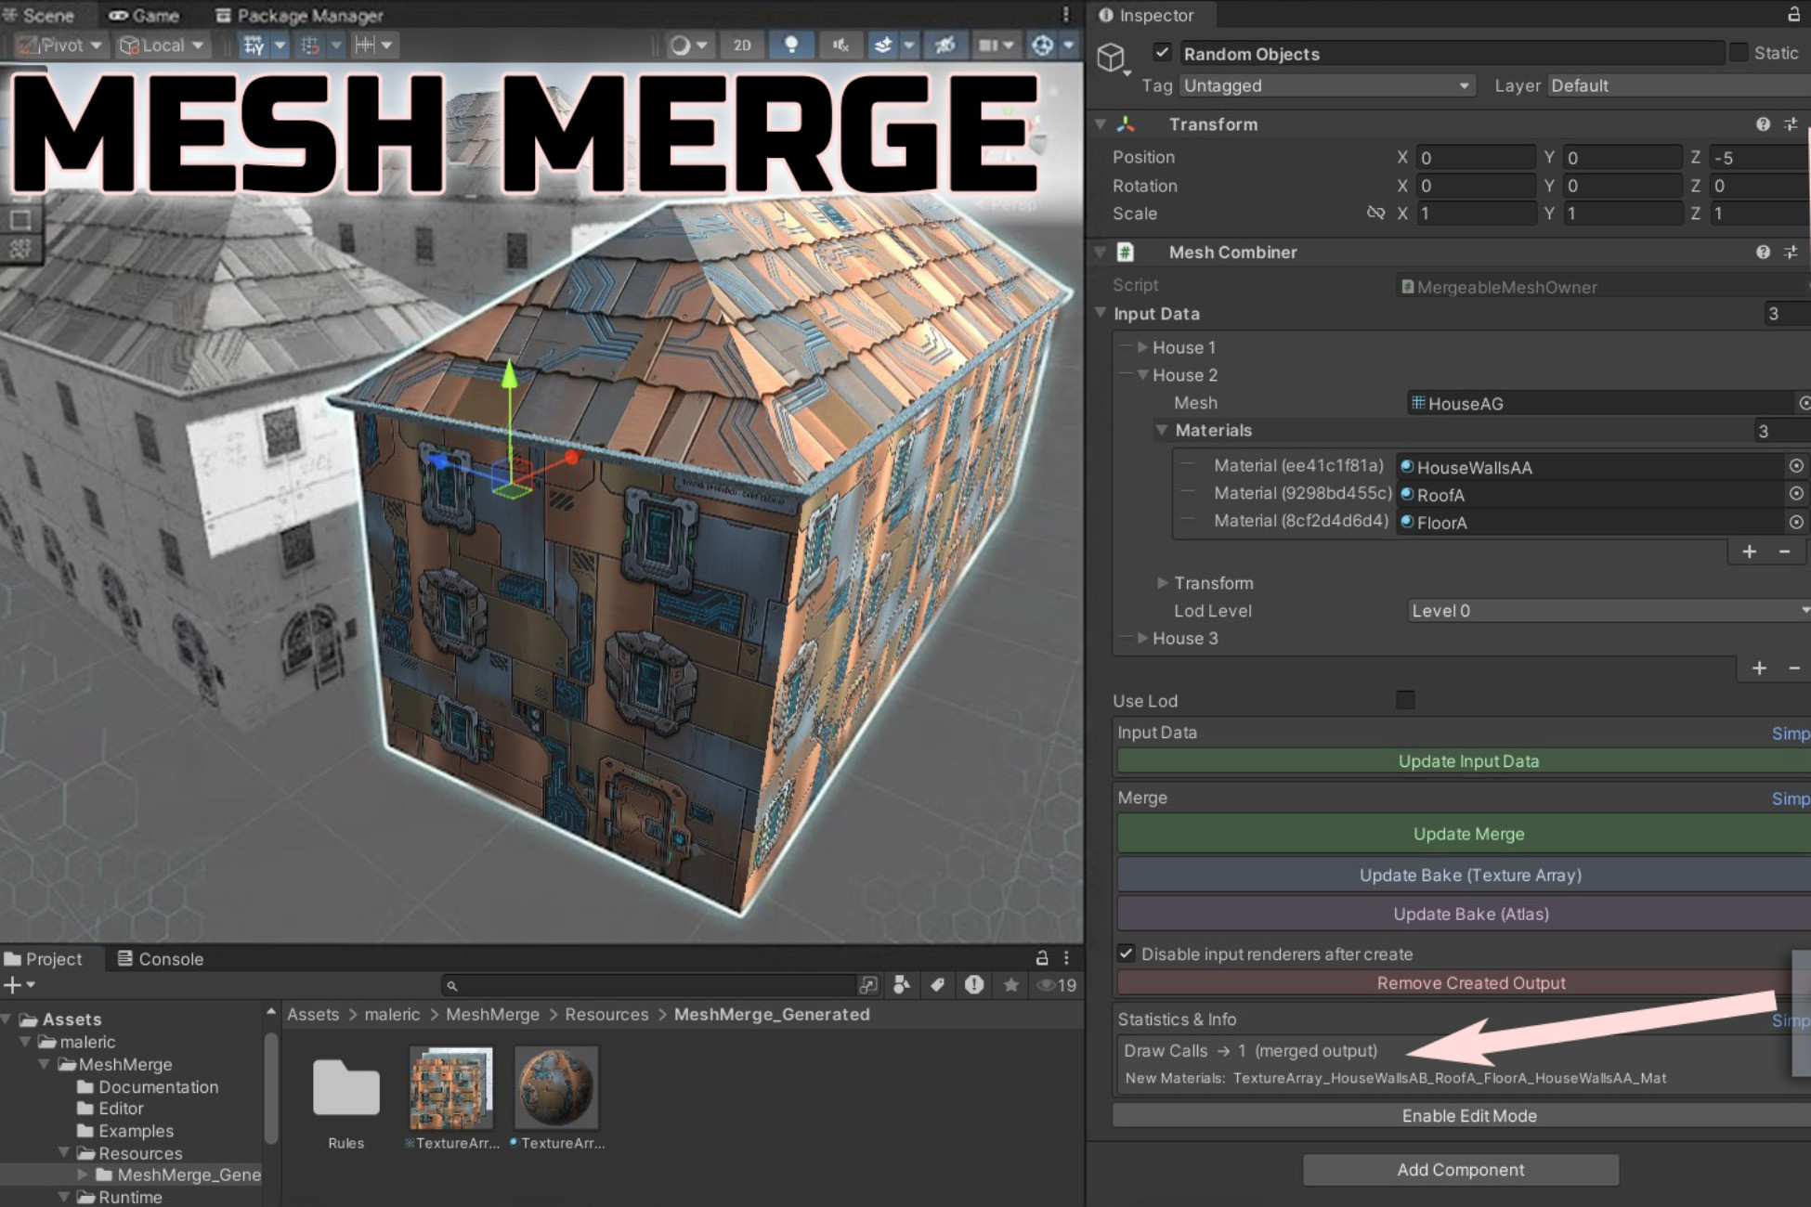
Task: Open object picker for FloorA material
Action: point(1796,522)
